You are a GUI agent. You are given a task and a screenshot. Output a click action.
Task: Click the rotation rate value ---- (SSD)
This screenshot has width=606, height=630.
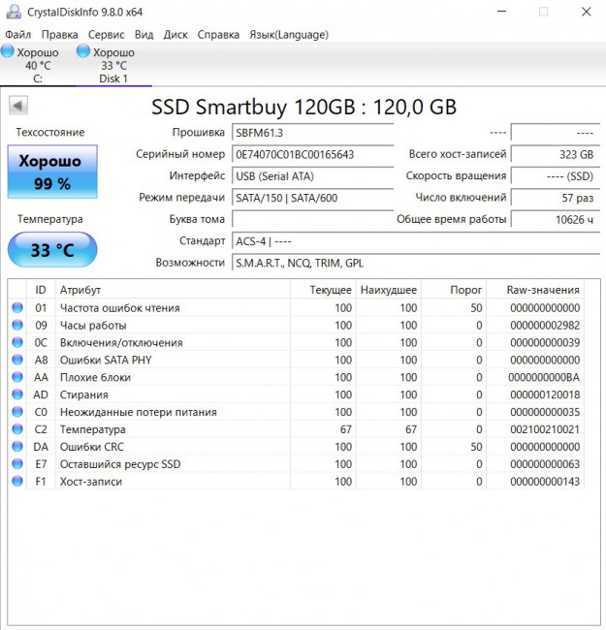[555, 176]
